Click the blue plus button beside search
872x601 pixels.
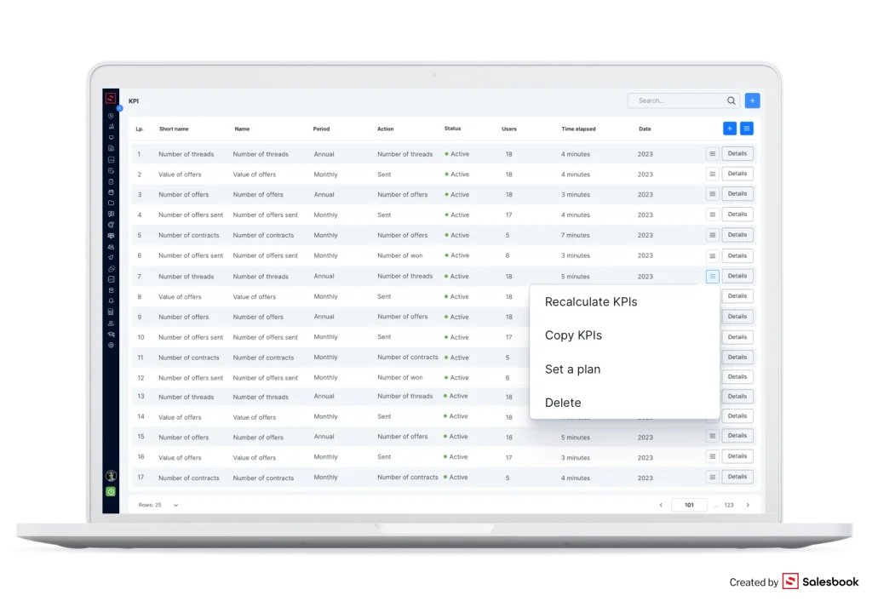coord(752,100)
